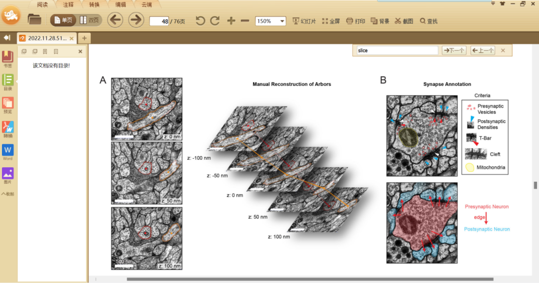Zoom in with the plus icon
This screenshot has width=539, height=283.
coord(231,21)
